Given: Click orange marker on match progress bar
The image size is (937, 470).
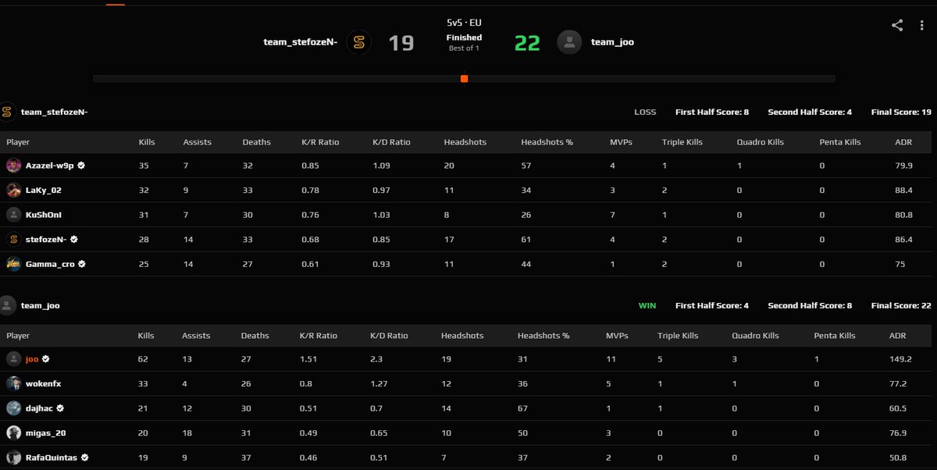Looking at the screenshot, I should tap(464, 79).
